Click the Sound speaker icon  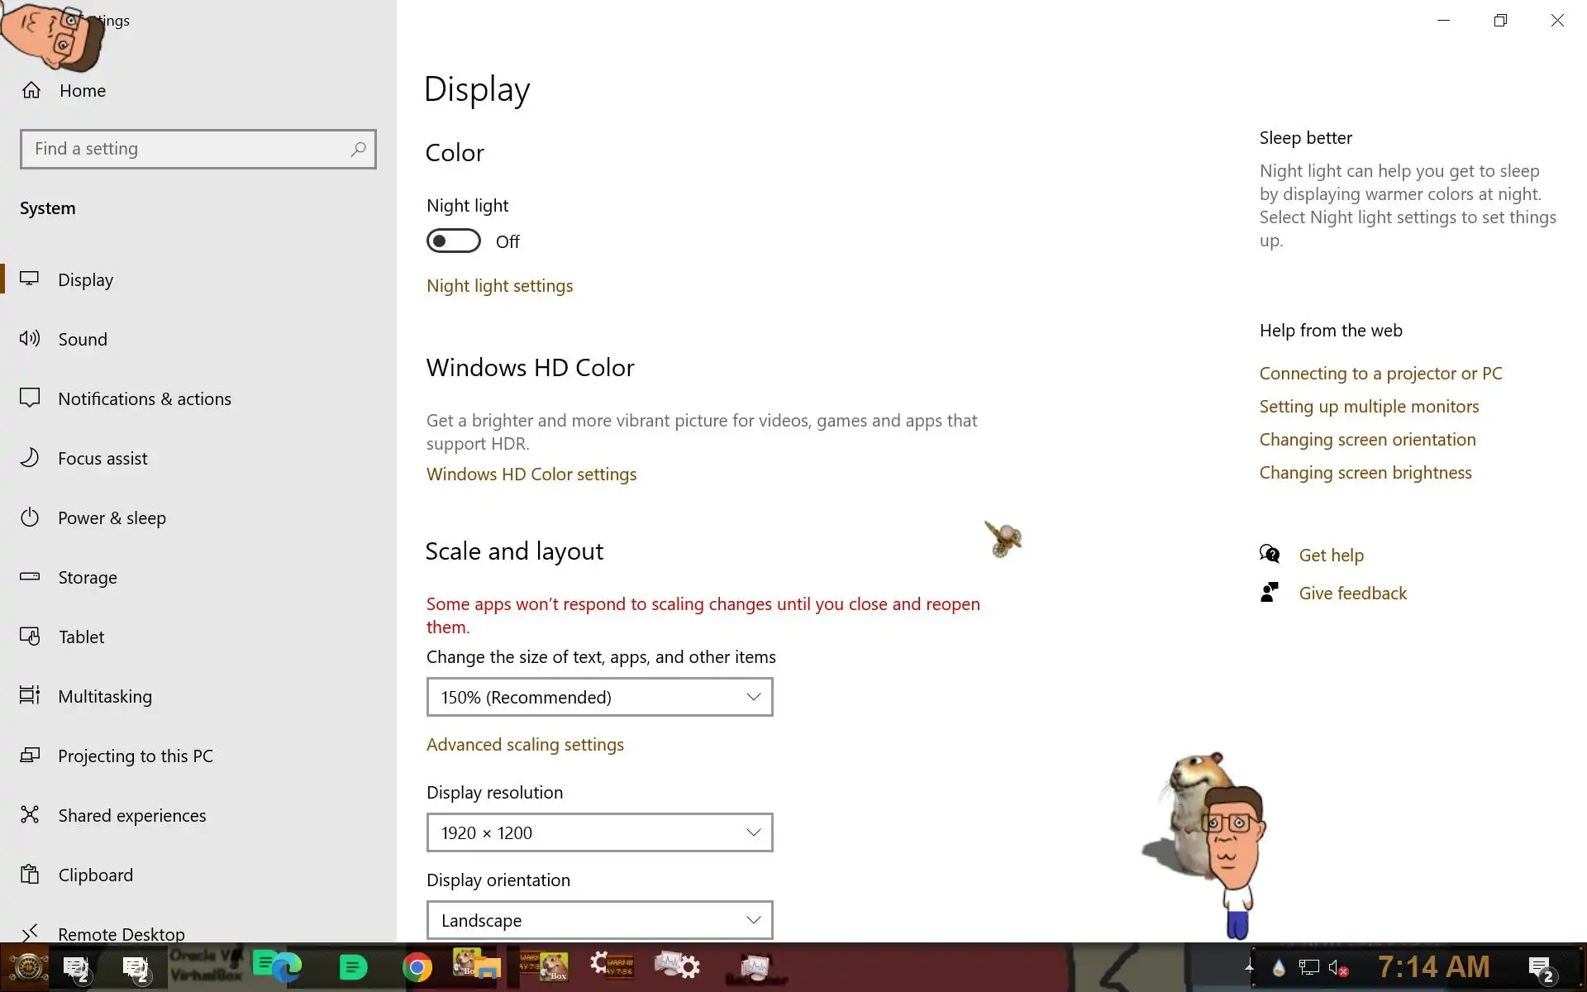(30, 338)
